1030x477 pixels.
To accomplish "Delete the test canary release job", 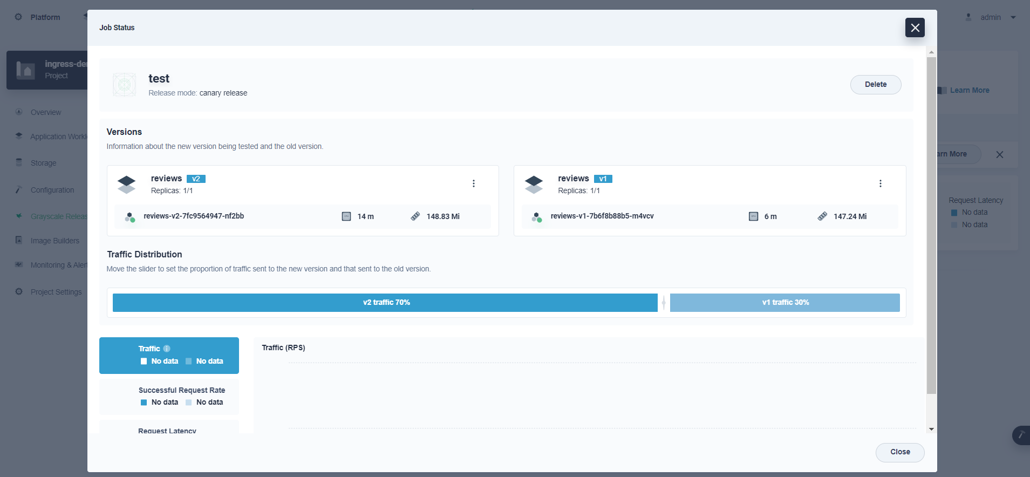I will coord(875,85).
